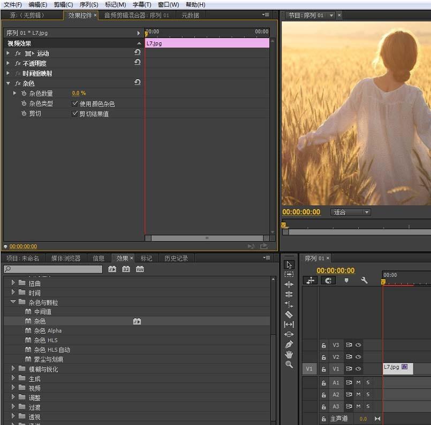Select the Razor tool in the tools panel

289,314
